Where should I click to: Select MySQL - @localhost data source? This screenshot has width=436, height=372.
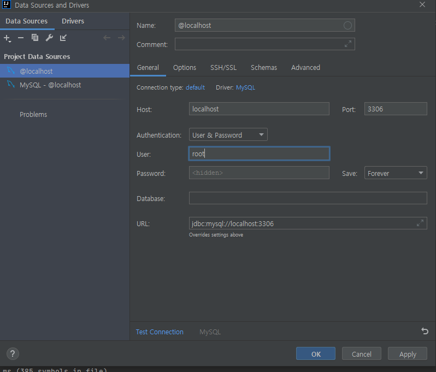[50, 85]
